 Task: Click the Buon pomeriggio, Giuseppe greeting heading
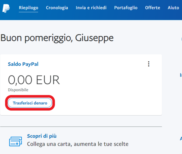point(57,38)
